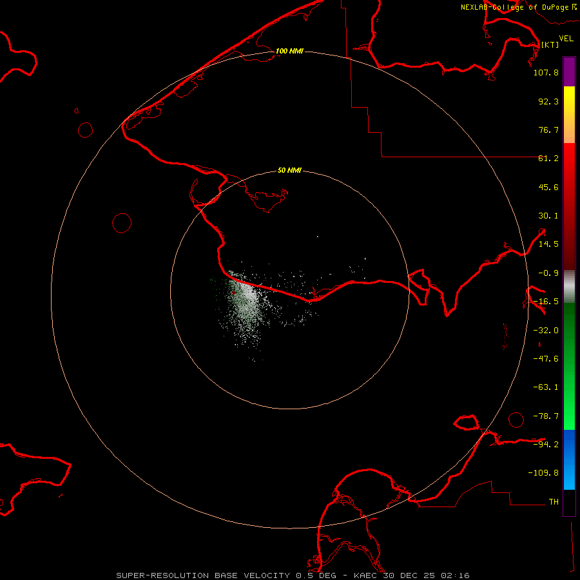
Task: Click the -63.1 velocity scale value
Action: 546,387
